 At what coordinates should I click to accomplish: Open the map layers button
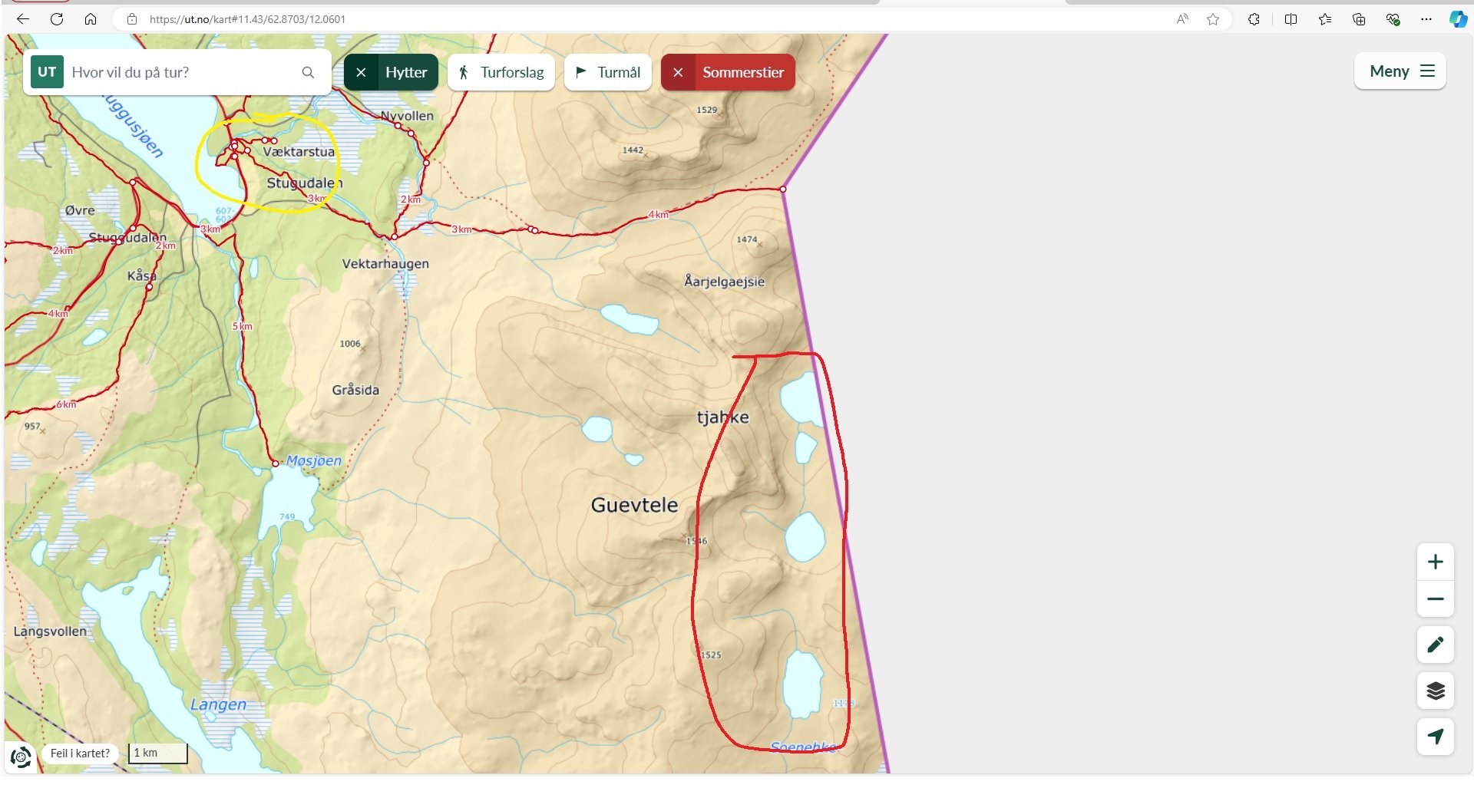tap(1435, 691)
